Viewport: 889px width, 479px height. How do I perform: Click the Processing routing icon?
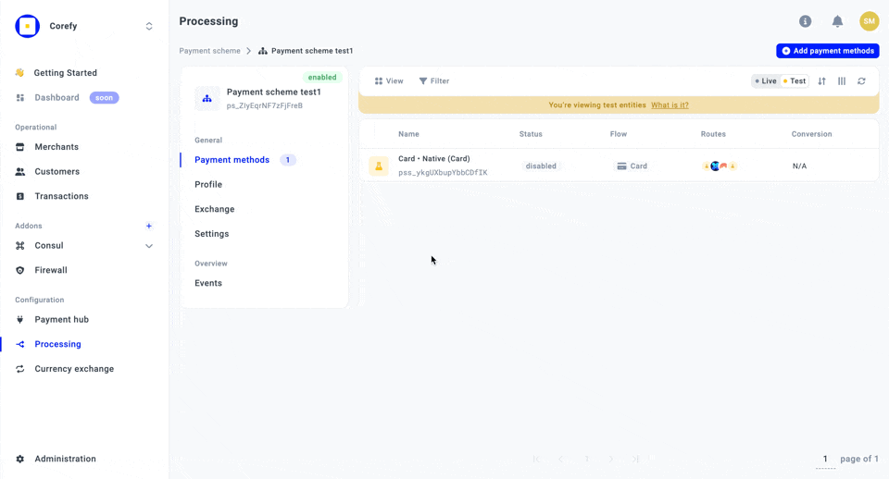pos(20,344)
